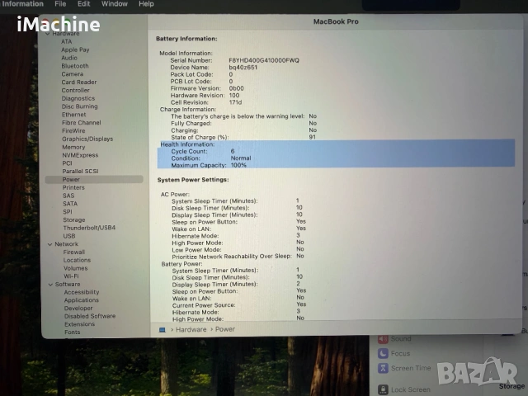Select Controller in the sidebar

pyautogui.click(x=75, y=90)
